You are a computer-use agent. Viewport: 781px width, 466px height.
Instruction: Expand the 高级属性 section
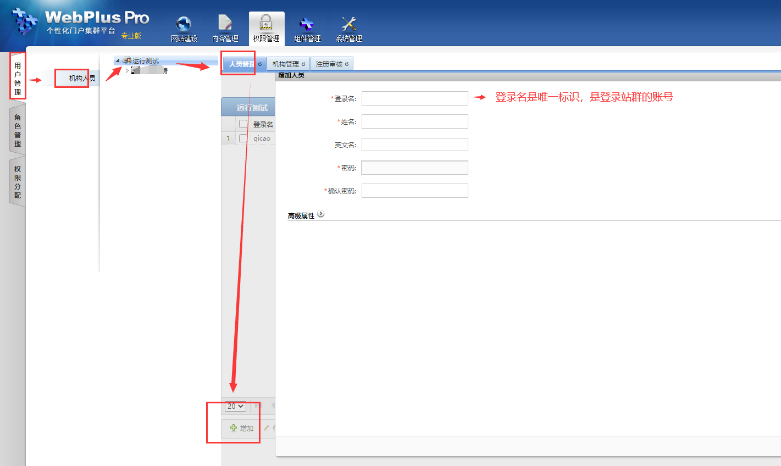click(x=321, y=214)
